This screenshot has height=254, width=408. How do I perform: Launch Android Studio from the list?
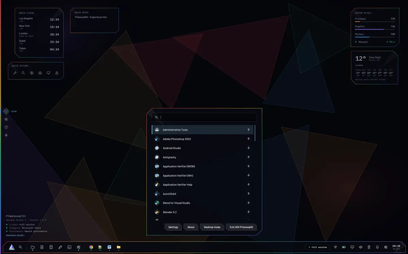click(x=203, y=148)
